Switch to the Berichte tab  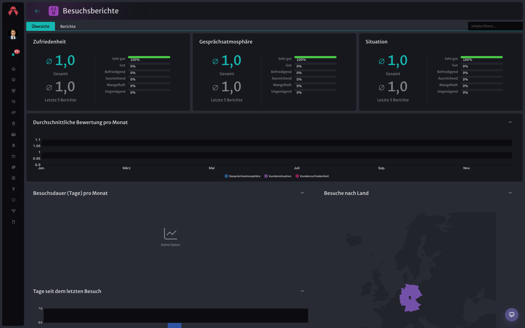coord(68,26)
